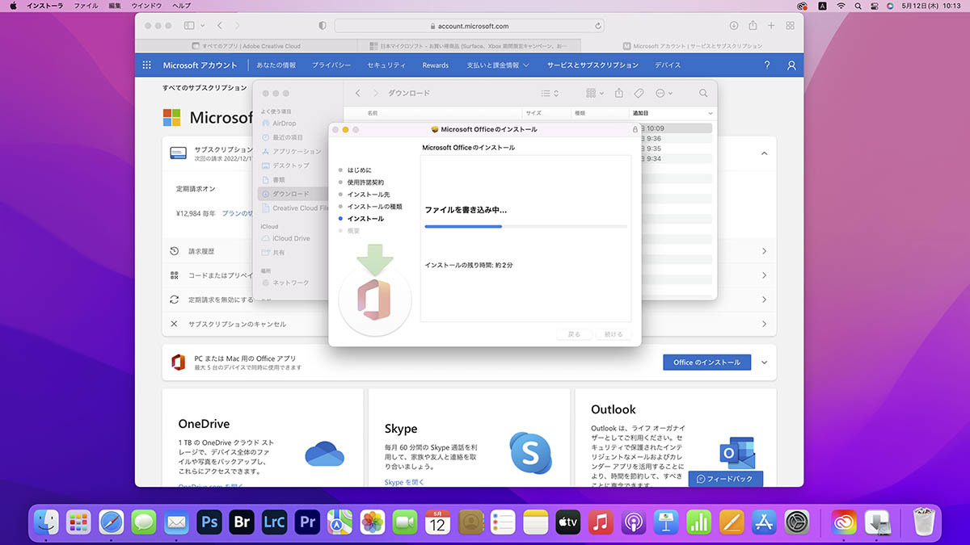Click the フィードバック button
Screen dimensions: 970x545
pos(725,479)
